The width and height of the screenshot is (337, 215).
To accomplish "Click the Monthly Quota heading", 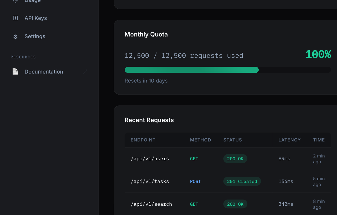I will tap(146, 35).
